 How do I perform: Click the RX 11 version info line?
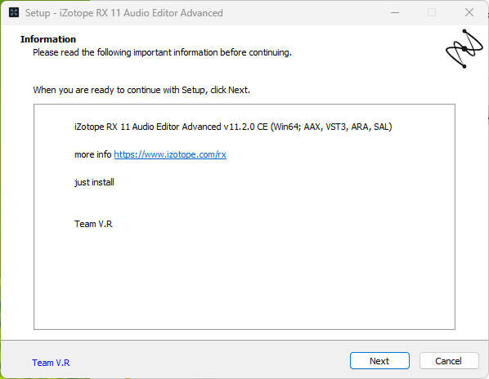[x=233, y=127]
